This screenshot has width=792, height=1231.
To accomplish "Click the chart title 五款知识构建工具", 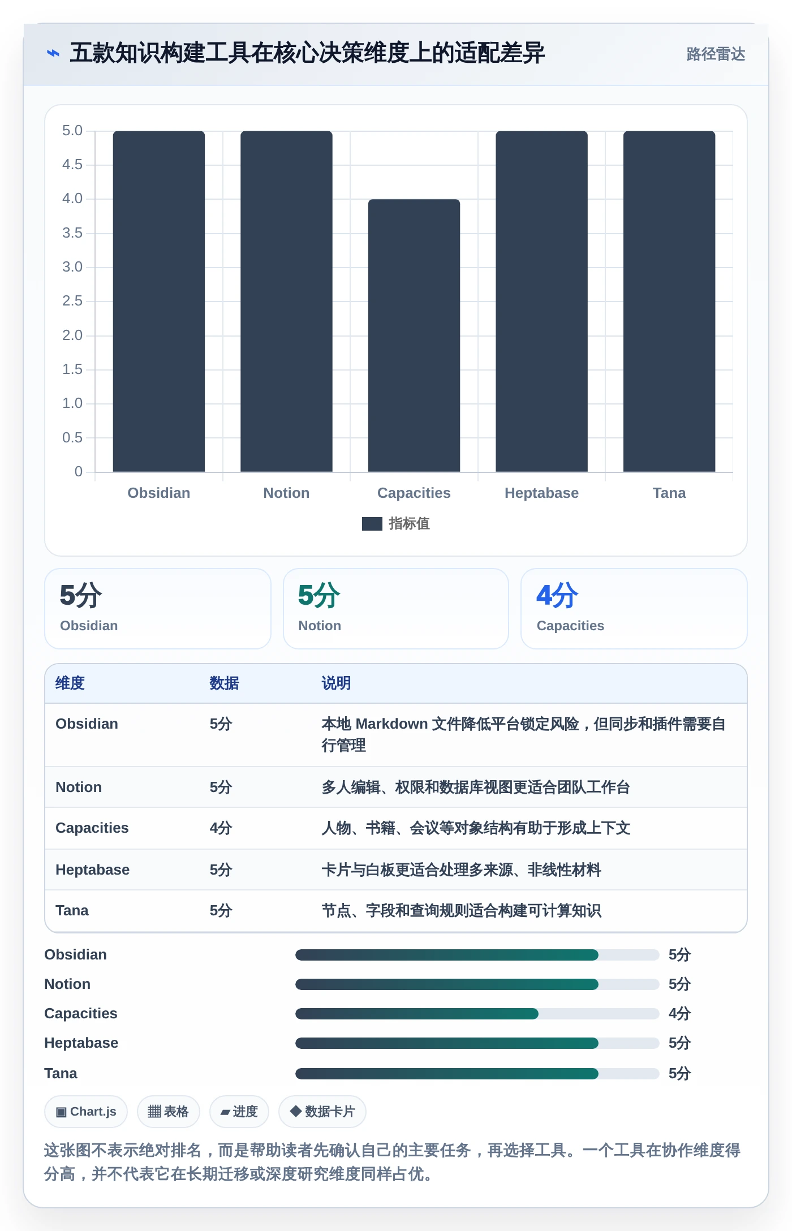I will click(x=307, y=53).
